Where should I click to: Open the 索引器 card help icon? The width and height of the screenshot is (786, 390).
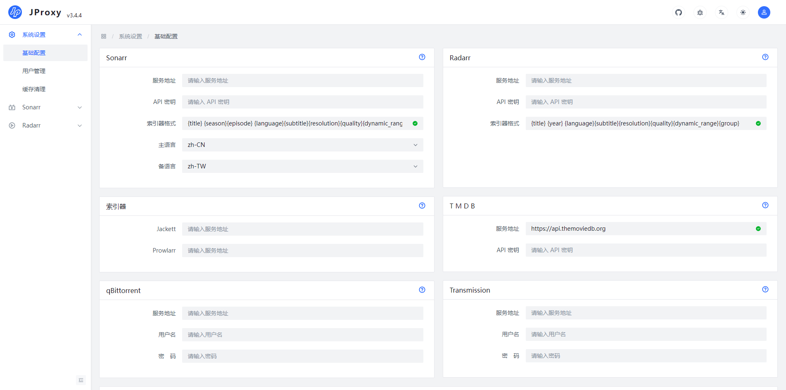coord(422,206)
